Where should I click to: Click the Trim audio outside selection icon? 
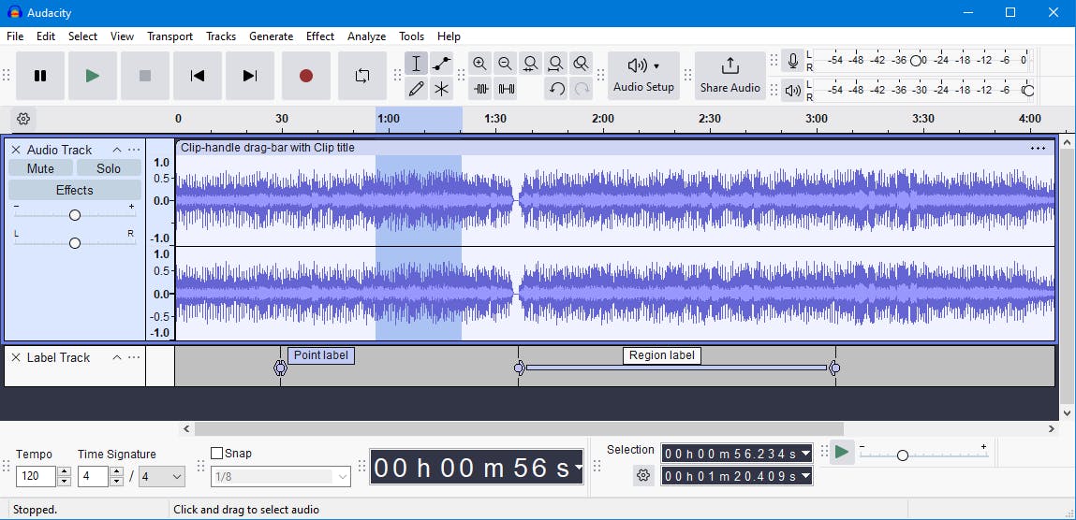tap(480, 89)
